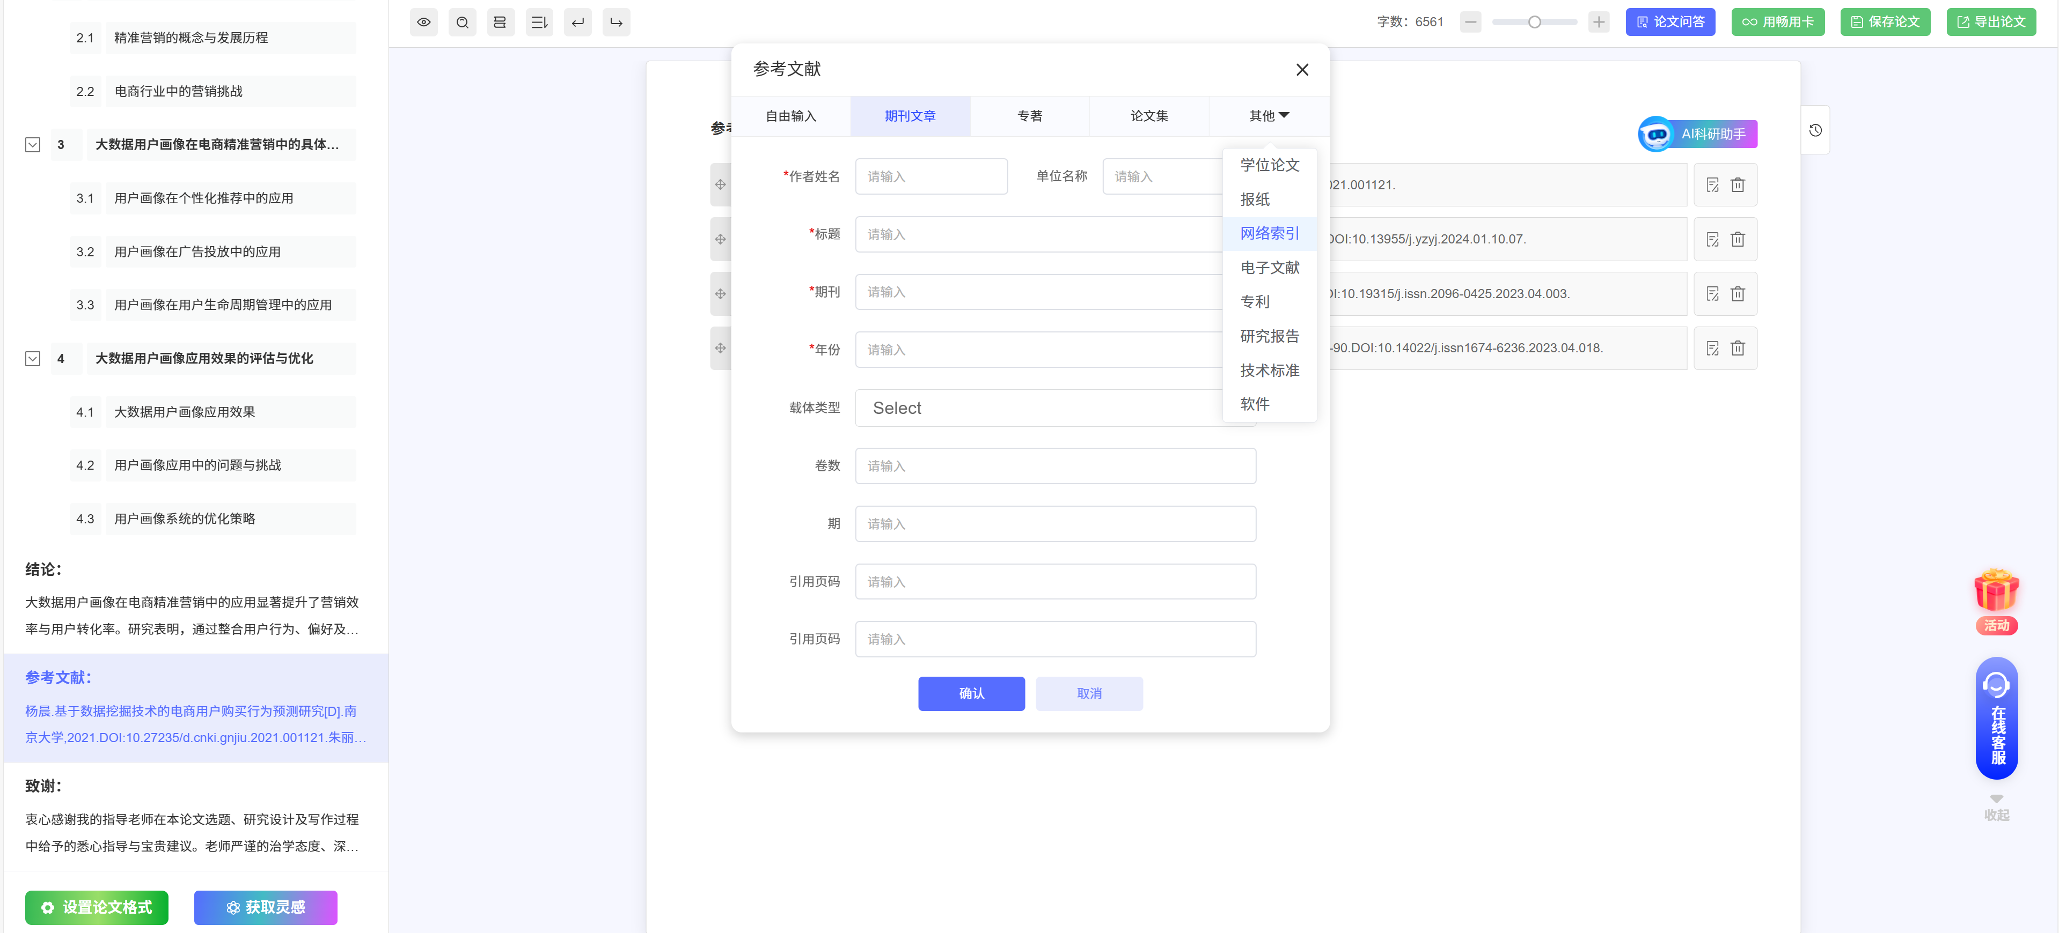The image size is (2059, 933).
Task: Choose 网络索引 from the dropdown menu
Action: tap(1269, 233)
